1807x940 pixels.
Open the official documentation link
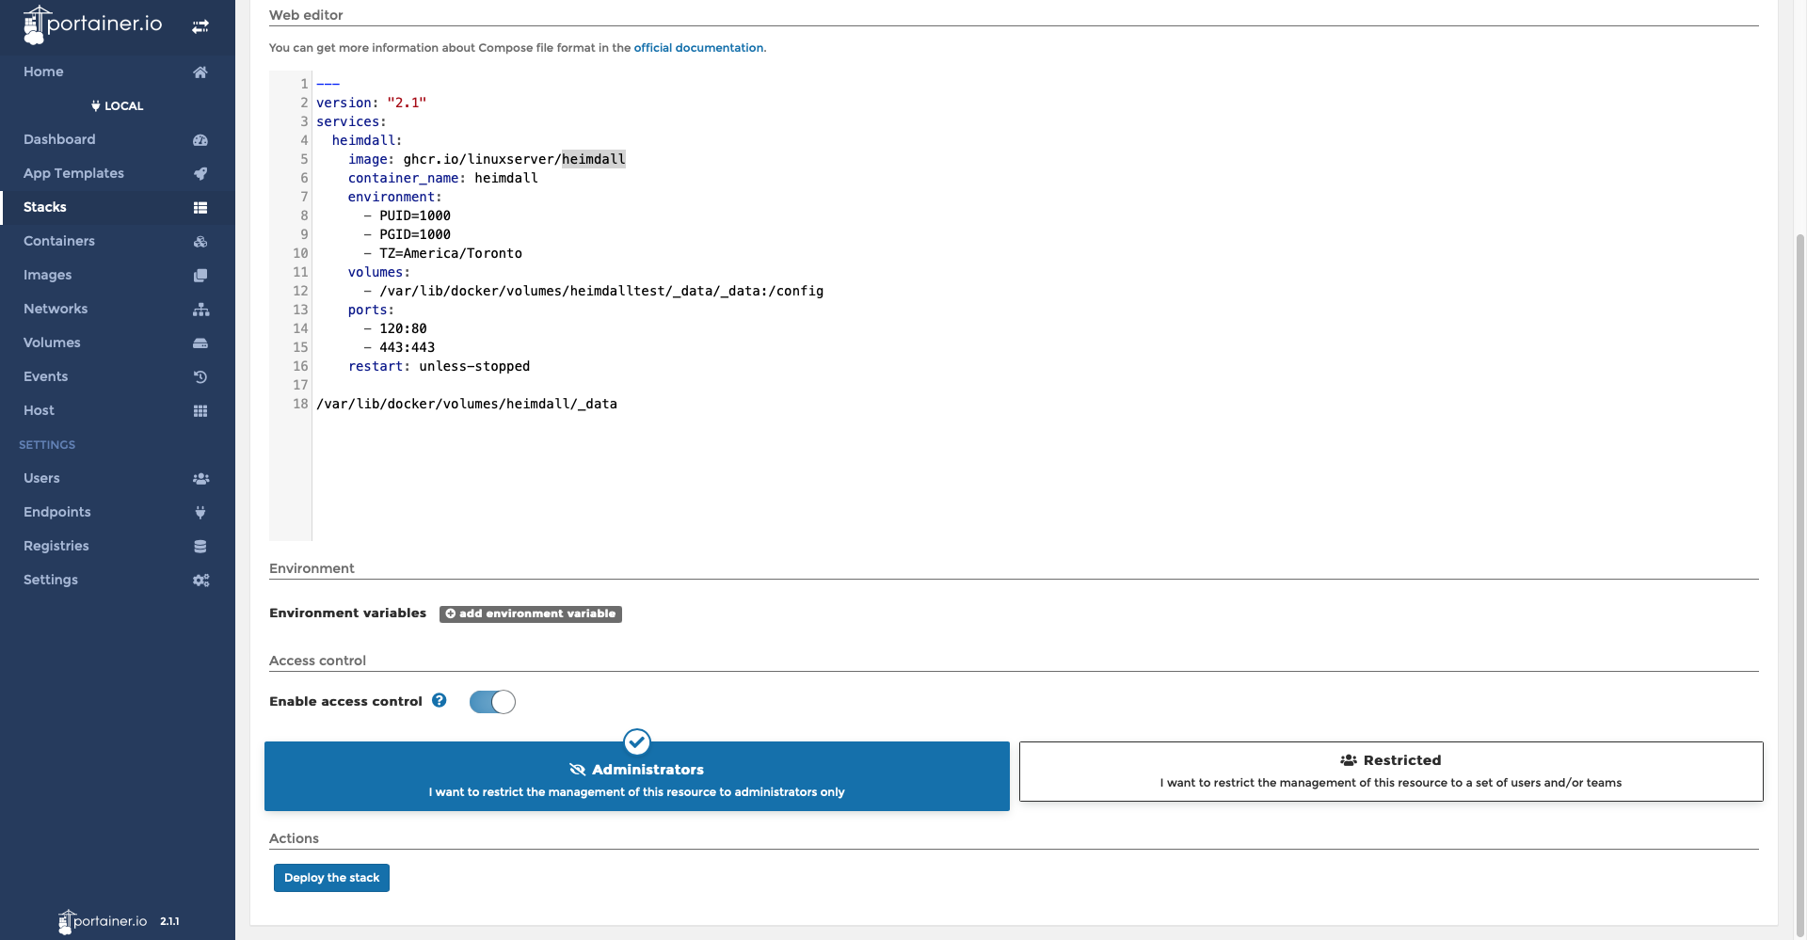click(698, 48)
